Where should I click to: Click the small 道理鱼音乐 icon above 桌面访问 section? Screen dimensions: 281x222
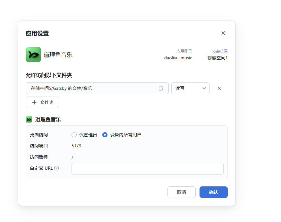[x=29, y=119]
